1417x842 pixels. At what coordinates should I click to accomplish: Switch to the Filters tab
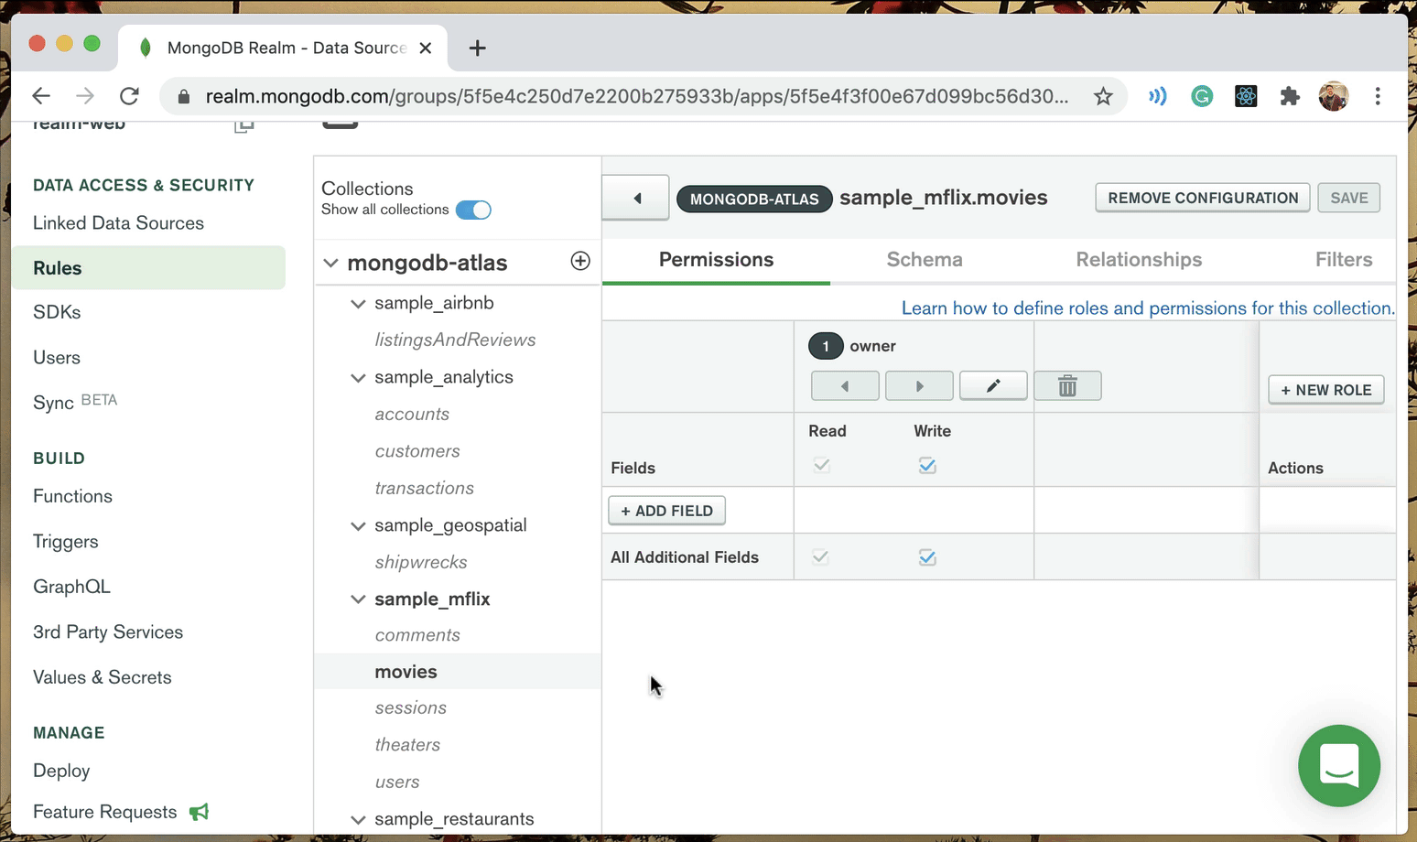click(x=1344, y=260)
